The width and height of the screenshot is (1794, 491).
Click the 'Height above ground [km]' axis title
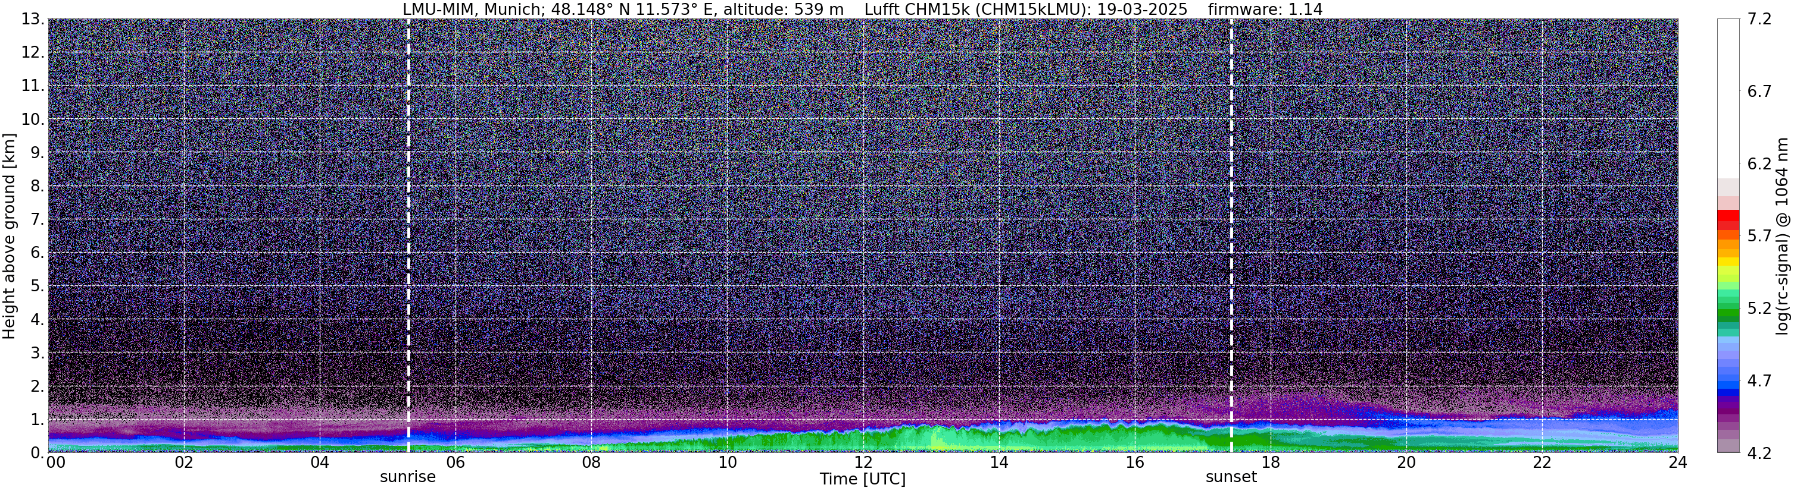[x=9, y=237]
